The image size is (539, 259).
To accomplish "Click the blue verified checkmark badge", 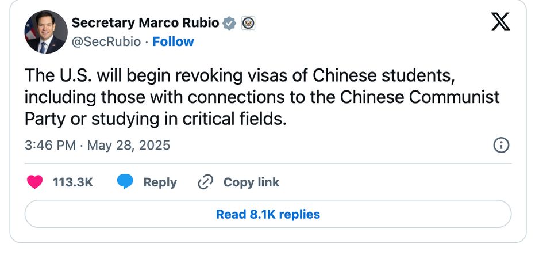I will 229,23.
